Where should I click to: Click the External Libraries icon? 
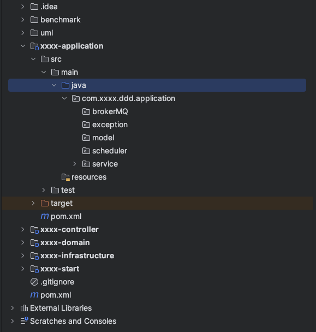(x=24, y=308)
